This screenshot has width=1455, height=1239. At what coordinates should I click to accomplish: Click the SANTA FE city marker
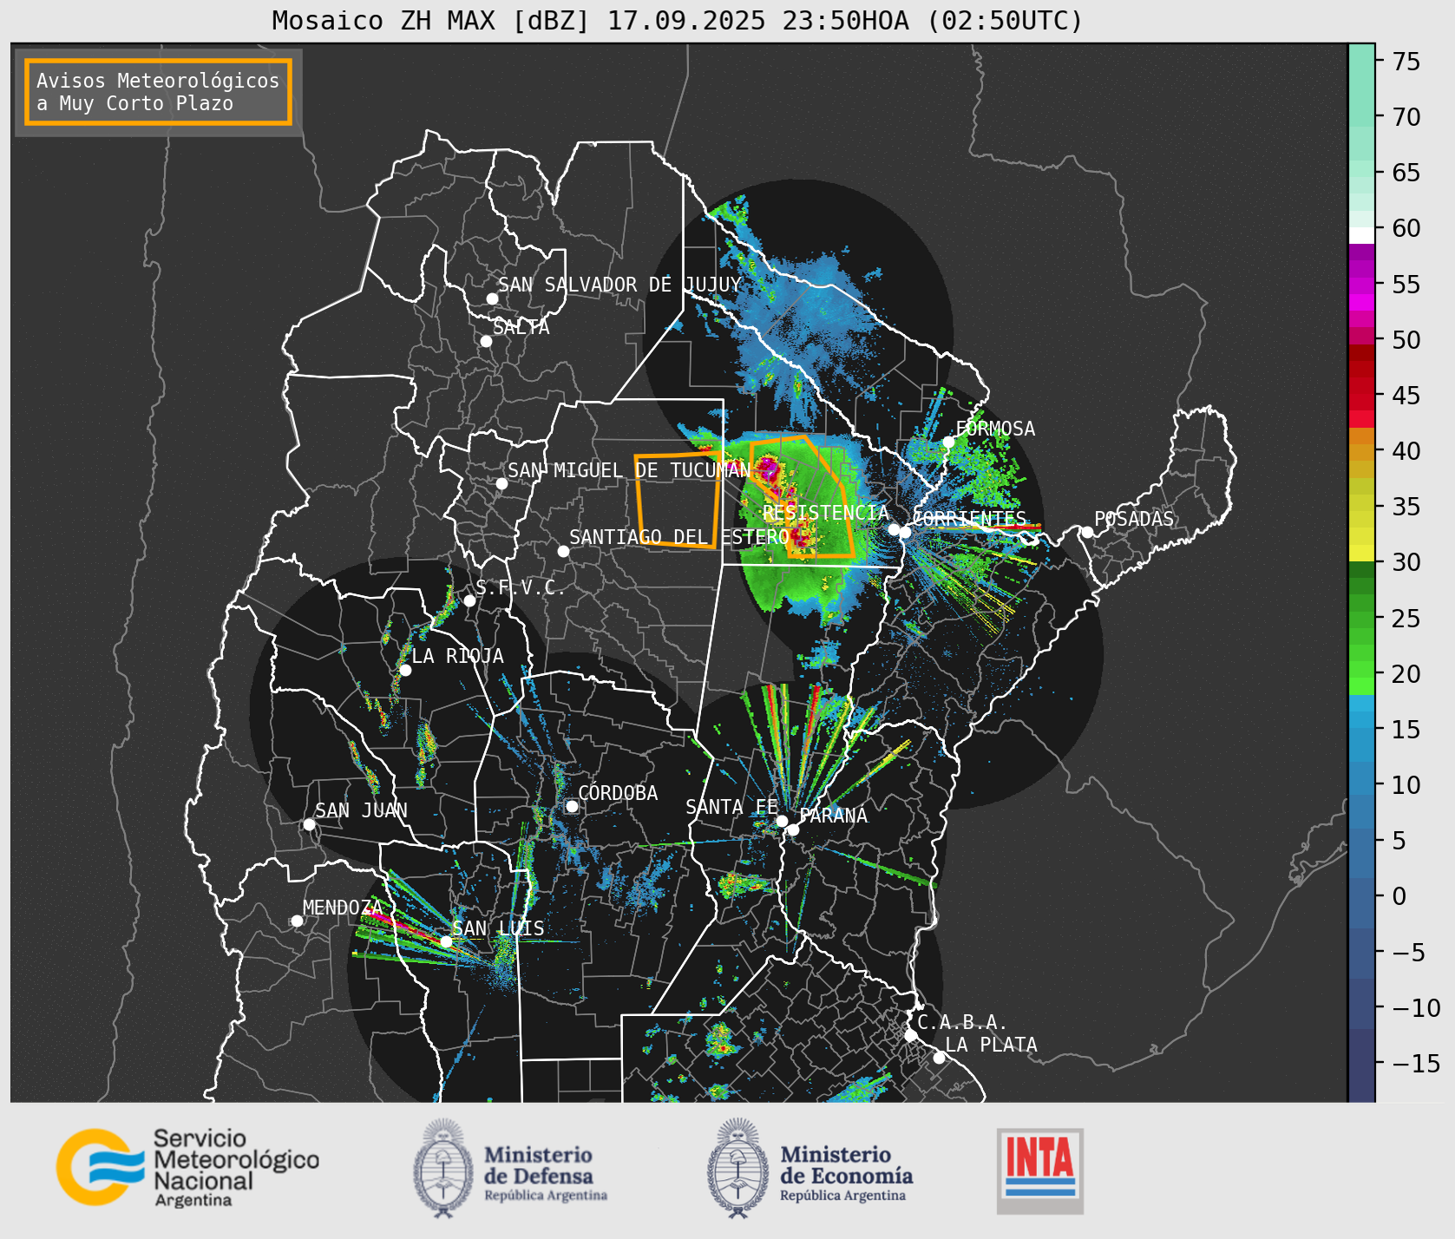pos(782,821)
